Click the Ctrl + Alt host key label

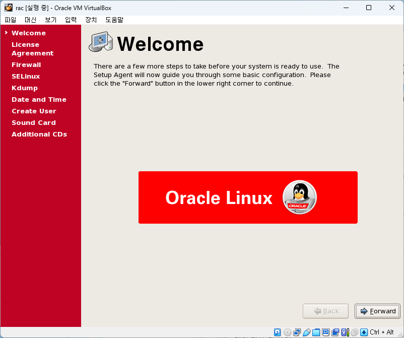pos(382,332)
